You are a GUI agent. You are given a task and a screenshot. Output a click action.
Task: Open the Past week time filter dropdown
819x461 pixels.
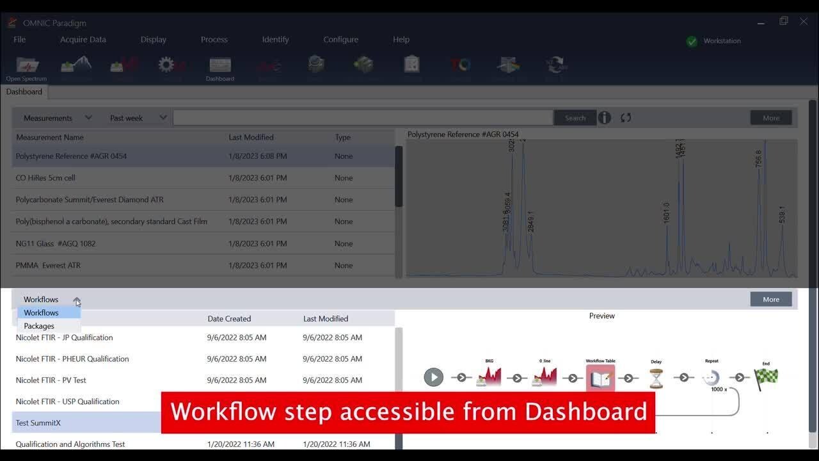coord(138,118)
